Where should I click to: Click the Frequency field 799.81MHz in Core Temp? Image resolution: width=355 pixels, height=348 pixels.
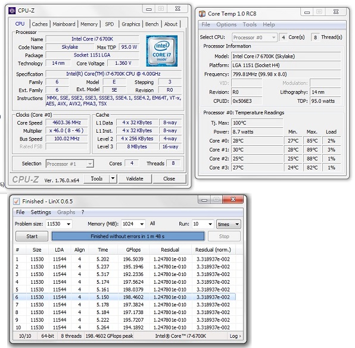tap(286, 74)
